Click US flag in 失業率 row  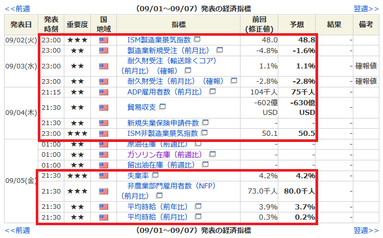point(104,176)
